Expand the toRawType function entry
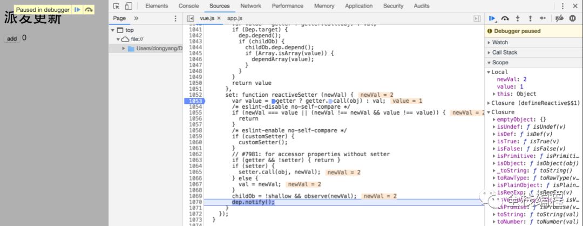583x226 pixels. [x=494, y=178]
